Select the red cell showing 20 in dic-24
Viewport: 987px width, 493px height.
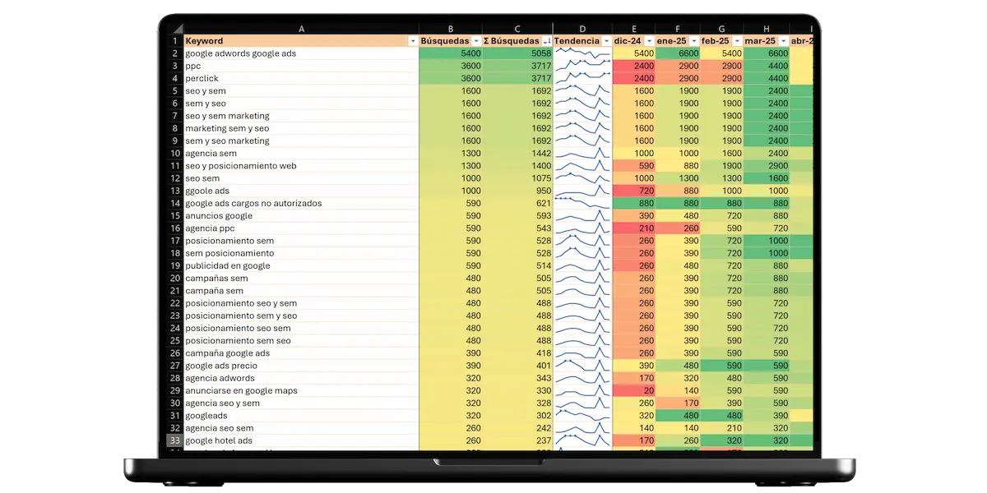point(634,390)
